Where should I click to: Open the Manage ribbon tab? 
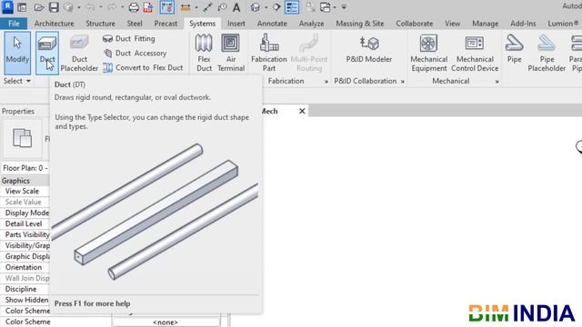click(485, 24)
